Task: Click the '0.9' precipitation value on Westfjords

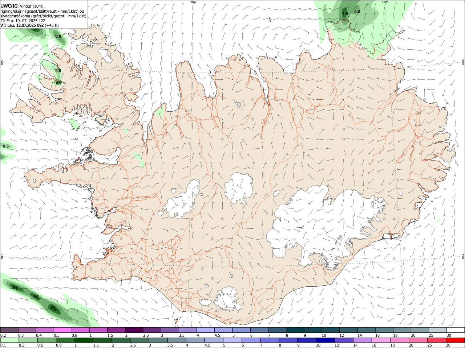Action: point(58,83)
